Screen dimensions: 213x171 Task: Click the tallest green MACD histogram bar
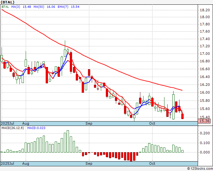click(68, 141)
